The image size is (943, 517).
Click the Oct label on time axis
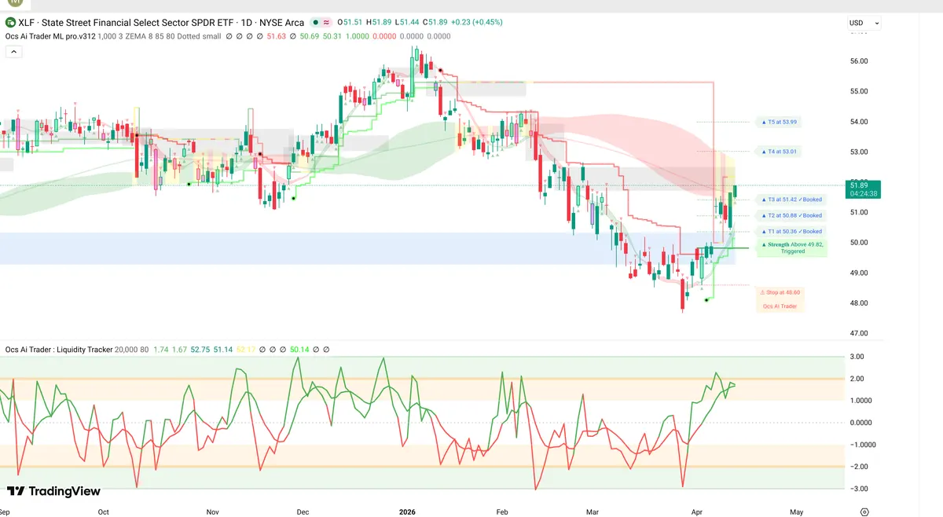click(x=104, y=511)
